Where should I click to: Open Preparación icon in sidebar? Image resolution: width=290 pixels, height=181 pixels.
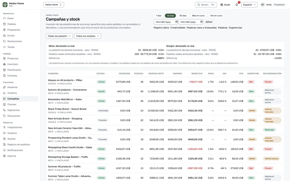pyautogui.click(x=4, y=30)
